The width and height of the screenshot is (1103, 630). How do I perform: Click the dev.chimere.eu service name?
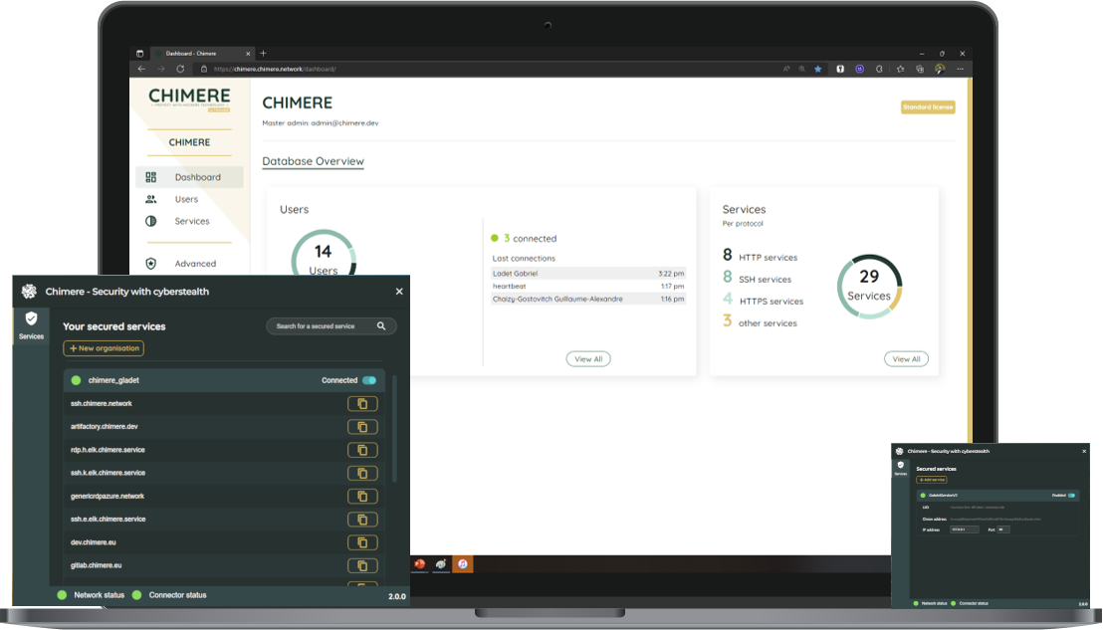93,542
